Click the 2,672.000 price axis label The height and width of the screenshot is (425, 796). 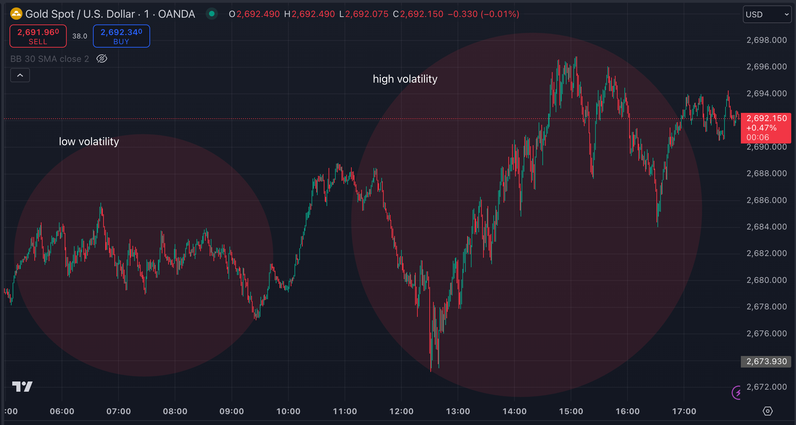767,387
